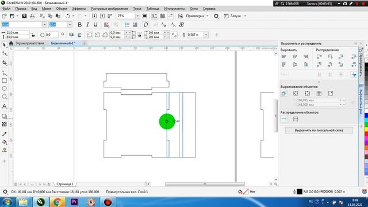Click the Save icon
The height and width of the screenshot is (207, 368).
click(x=24, y=16)
